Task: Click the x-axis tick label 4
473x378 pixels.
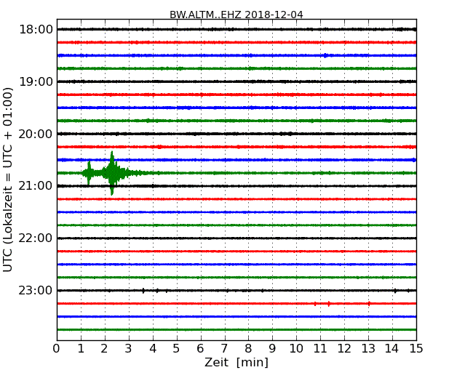Action: [153, 349]
